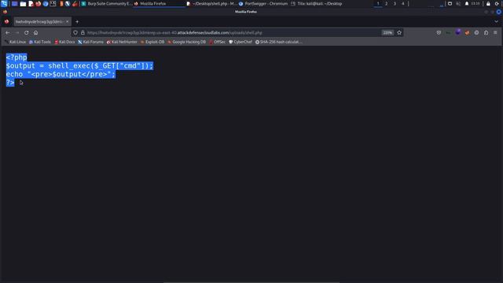Image resolution: width=503 pixels, height=283 pixels.
Task: Open the Kali Linux bookmark
Action: [15, 42]
